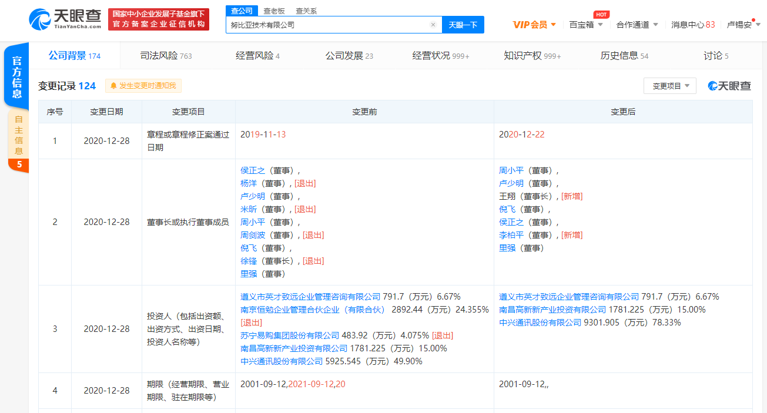Switch to 官方信息 side tab
Image resolution: width=767 pixels, height=413 pixels.
pyautogui.click(x=17, y=77)
